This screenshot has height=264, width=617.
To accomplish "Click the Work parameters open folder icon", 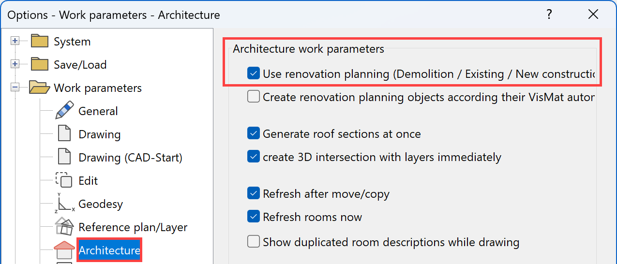I will tap(40, 88).
